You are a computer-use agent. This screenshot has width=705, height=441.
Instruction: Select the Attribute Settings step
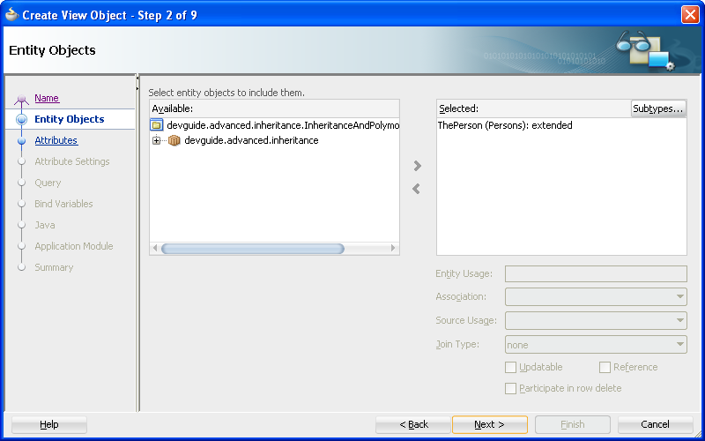pyautogui.click(x=72, y=161)
